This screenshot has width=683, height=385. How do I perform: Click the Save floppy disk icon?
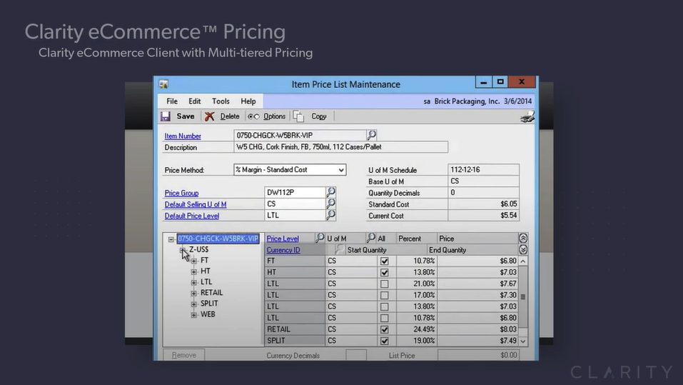(x=166, y=116)
